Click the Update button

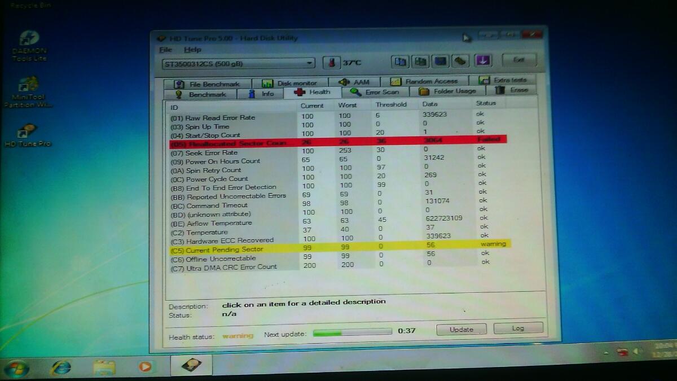(461, 330)
